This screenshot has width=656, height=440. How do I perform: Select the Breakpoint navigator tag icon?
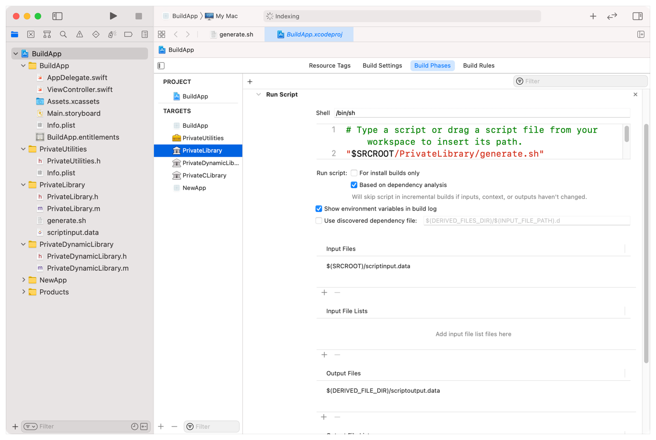[x=128, y=34]
